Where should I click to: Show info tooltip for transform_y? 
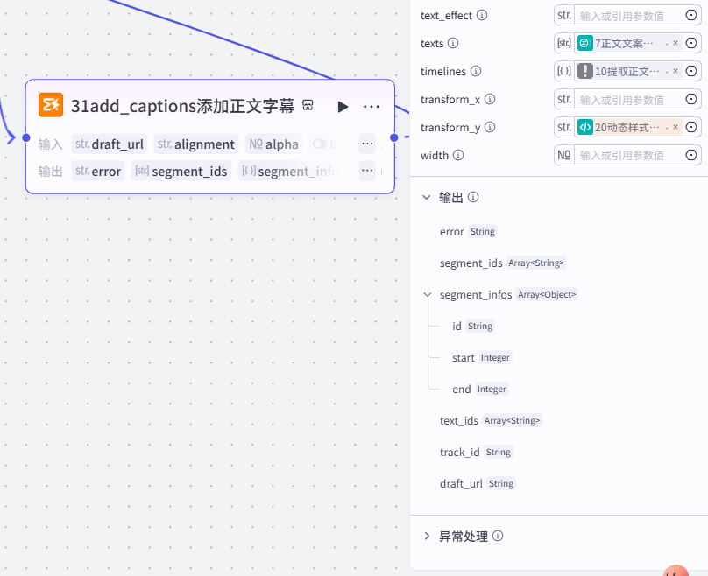pos(490,127)
